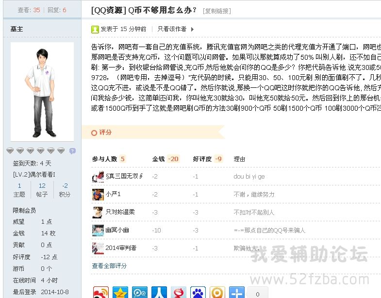Click the [LV.2]偶尔看看I level label
Screen dimensions: 381x298
point(34,175)
